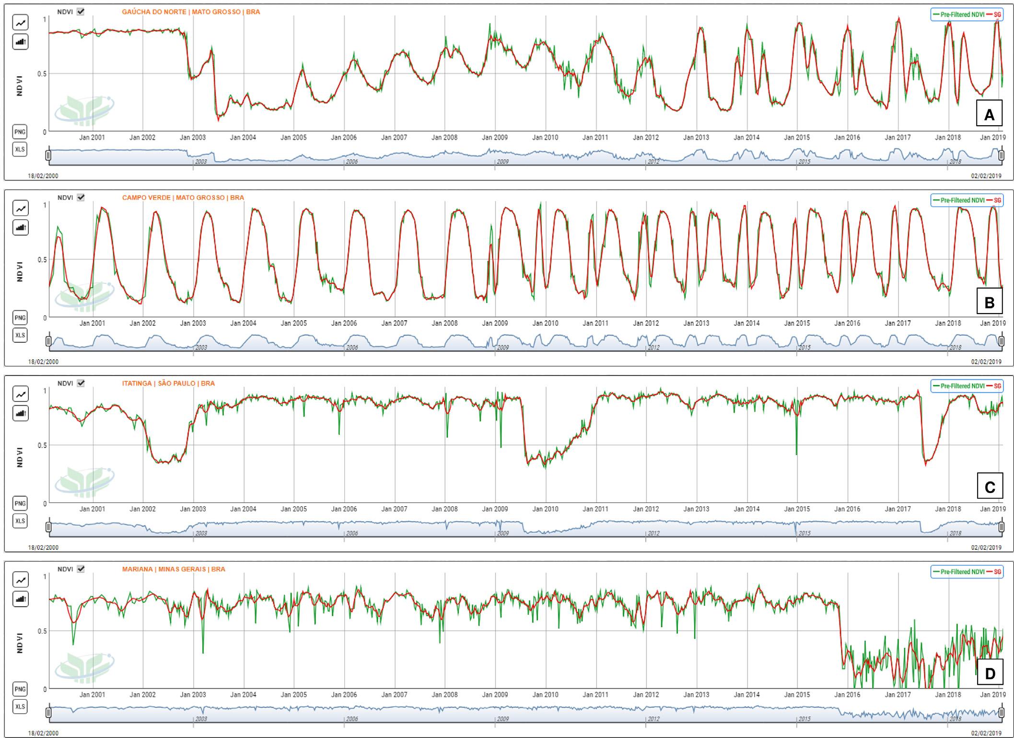This screenshot has height=738, width=1014.
Task: Click right range handle of Campo Verde navigator
Action: [x=1002, y=341]
